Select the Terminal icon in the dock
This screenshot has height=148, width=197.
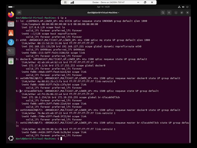pyautogui.click(x=11, y=51)
